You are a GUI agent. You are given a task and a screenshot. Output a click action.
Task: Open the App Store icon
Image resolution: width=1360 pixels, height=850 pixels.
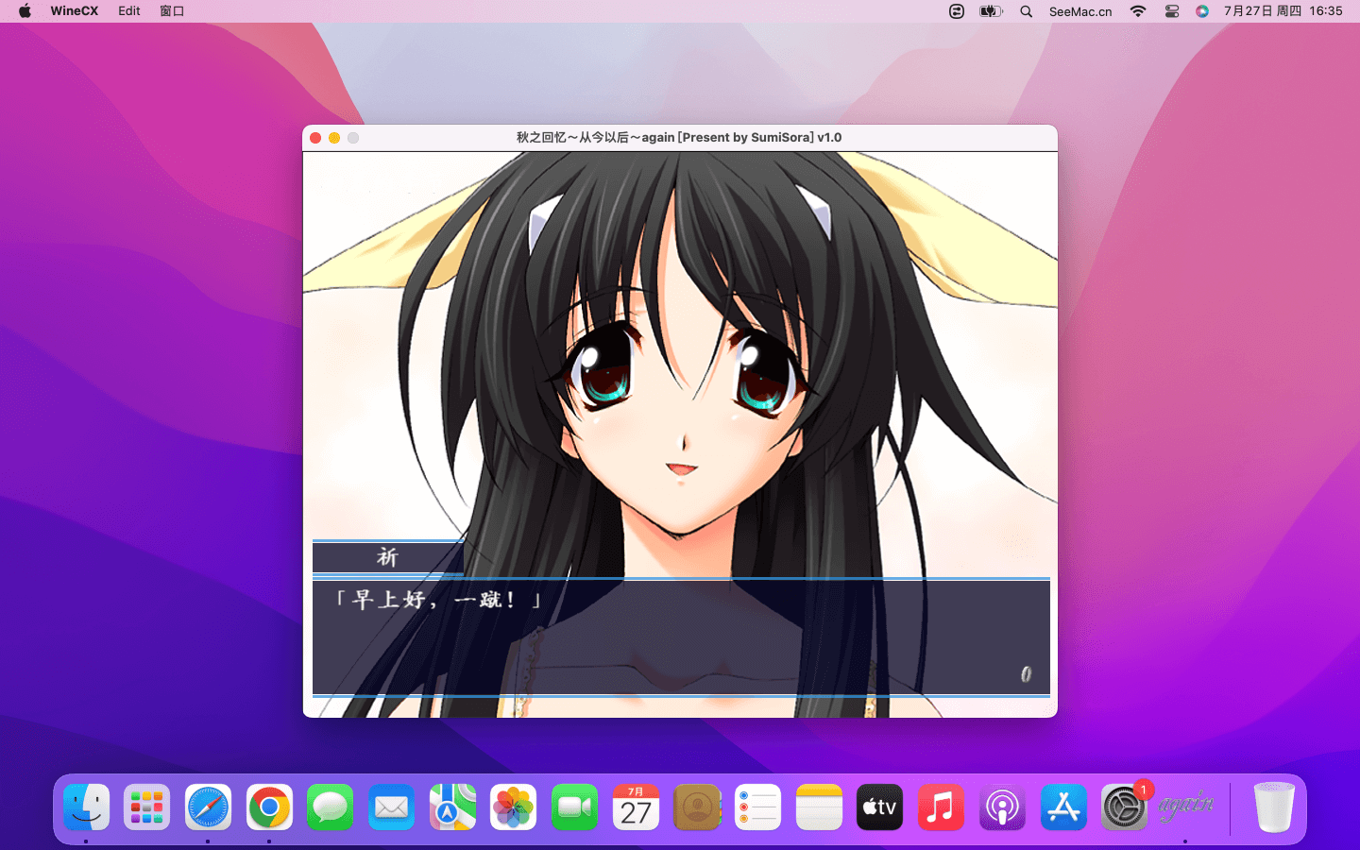(1063, 807)
